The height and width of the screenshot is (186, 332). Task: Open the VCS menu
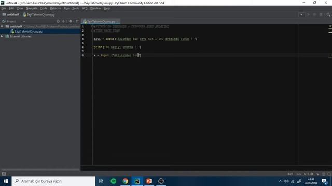[85, 8]
